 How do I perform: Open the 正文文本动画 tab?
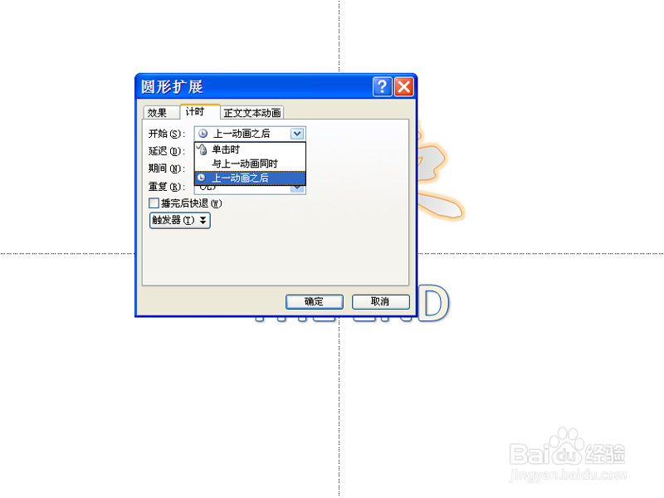click(x=252, y=113)
